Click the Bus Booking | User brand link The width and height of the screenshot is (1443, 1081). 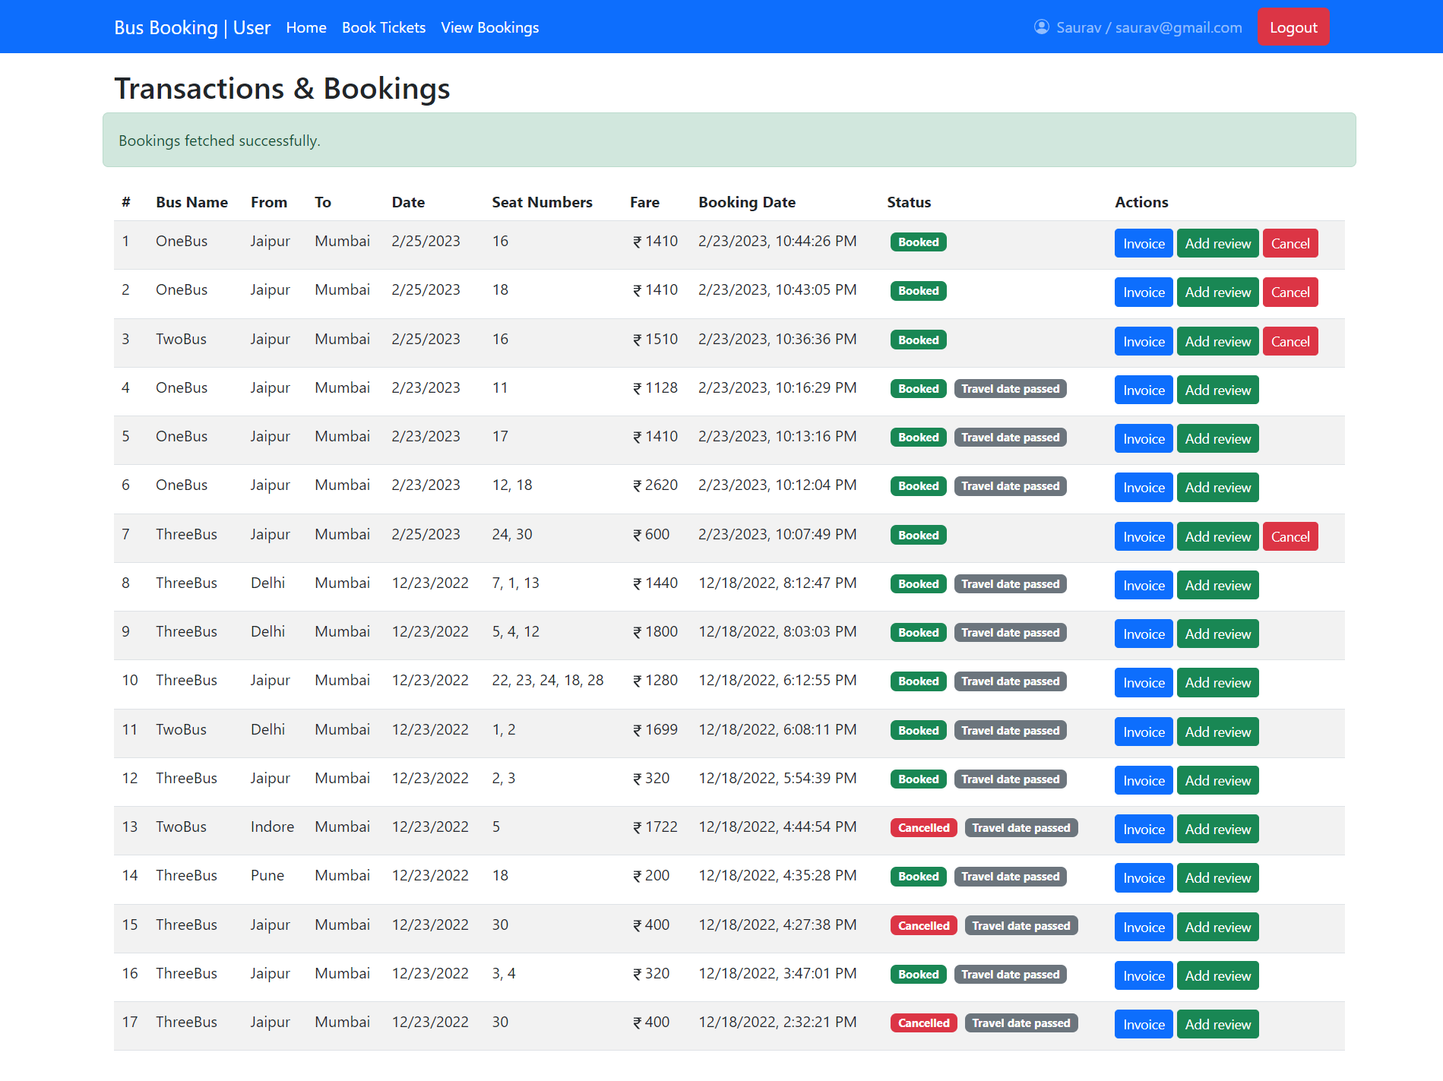(x=191, y=27)
